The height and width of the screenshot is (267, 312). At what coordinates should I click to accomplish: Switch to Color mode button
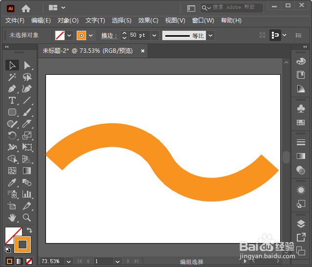tap(10, 261)
